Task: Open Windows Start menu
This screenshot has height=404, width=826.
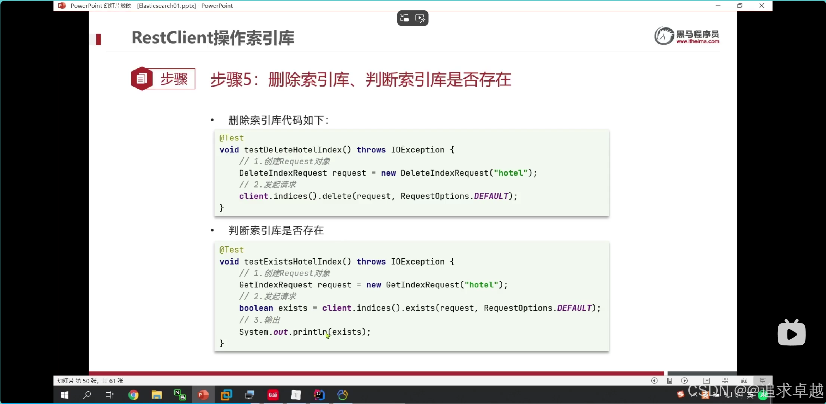Action: [x=64, y=395]
